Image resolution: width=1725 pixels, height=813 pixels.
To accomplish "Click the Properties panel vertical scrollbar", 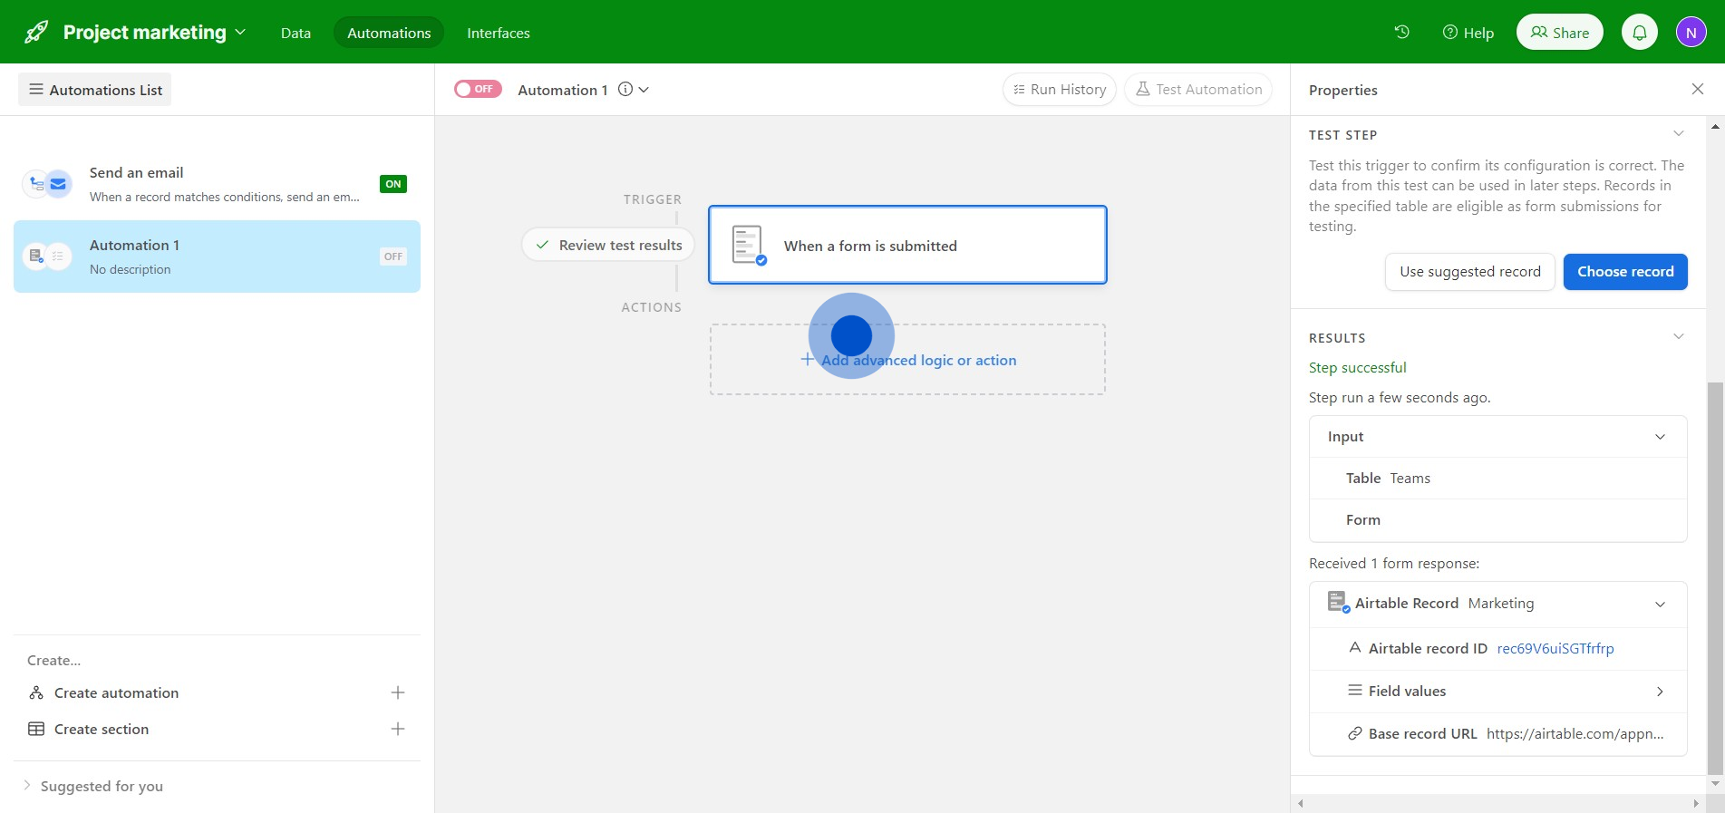I will point(1715,578).
